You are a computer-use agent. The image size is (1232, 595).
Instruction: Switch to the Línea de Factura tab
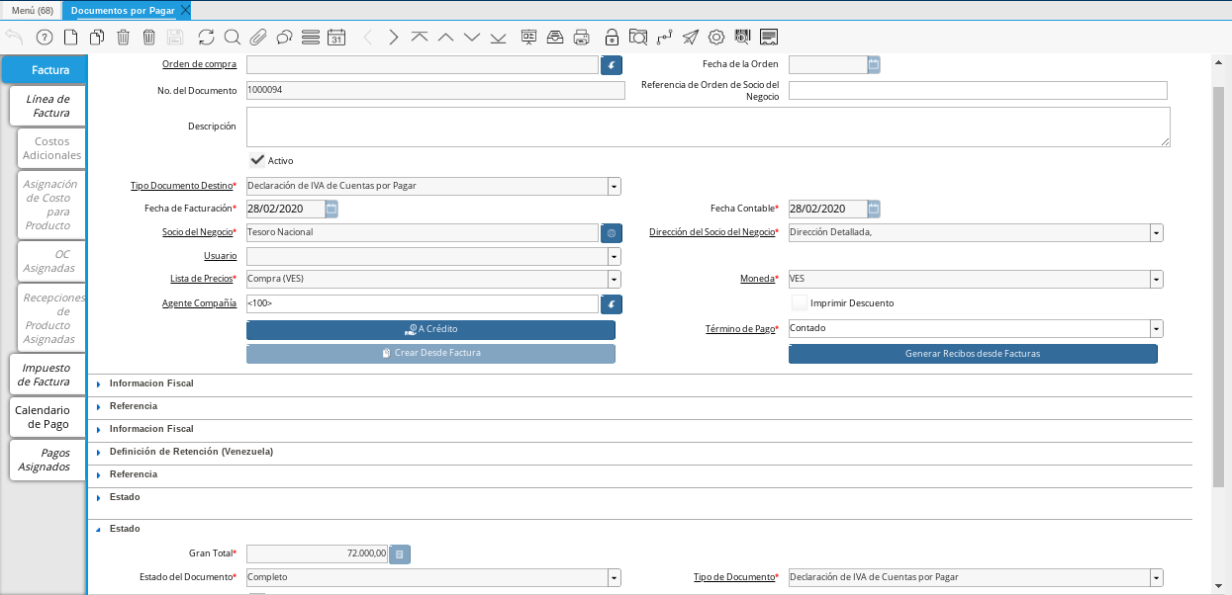[47, 106]
